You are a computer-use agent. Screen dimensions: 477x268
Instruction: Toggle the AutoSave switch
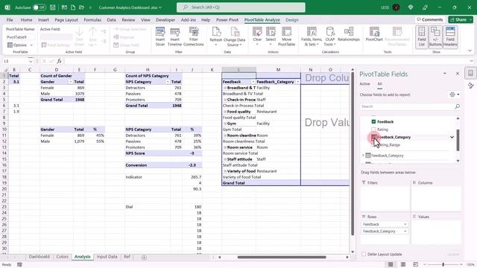point(40,7)
